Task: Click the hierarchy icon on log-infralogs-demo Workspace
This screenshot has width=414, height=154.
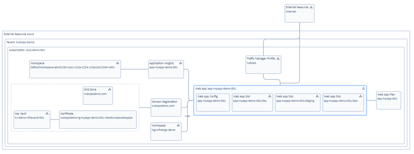Action: [x=178, y=126]
